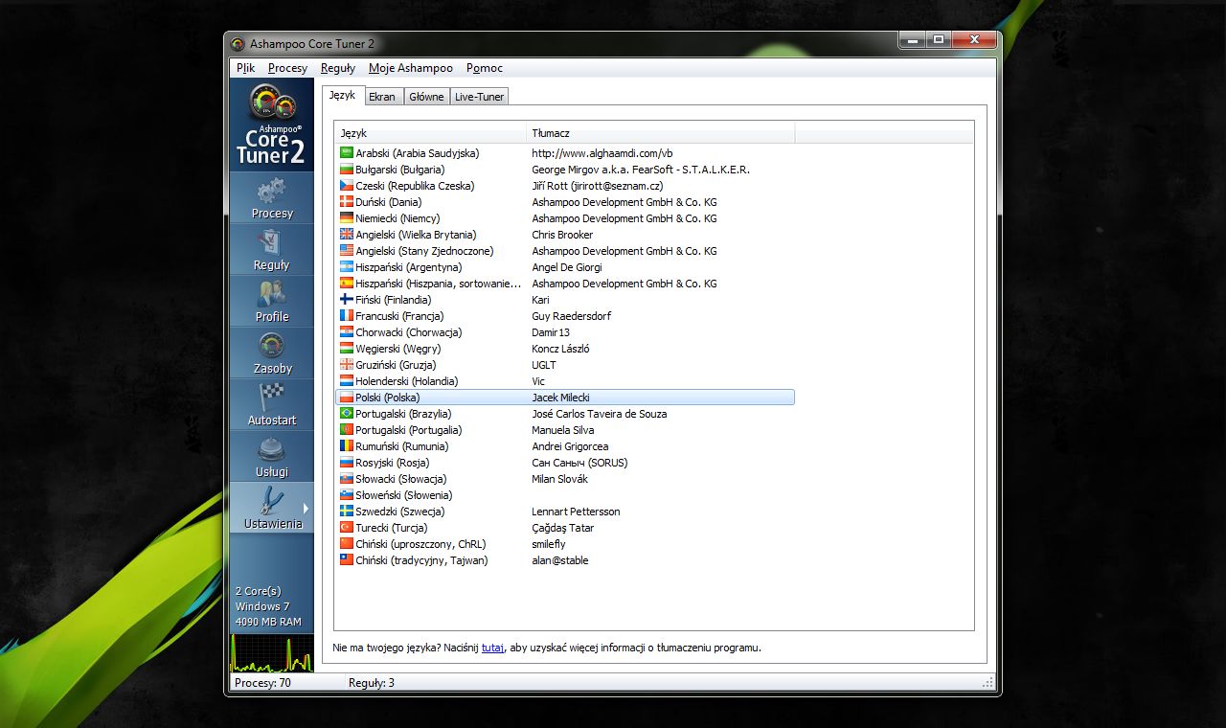This screenshot has width=1226, height=728.
Task: Open the Usługi bell section
Action: [x=272, y=457]
